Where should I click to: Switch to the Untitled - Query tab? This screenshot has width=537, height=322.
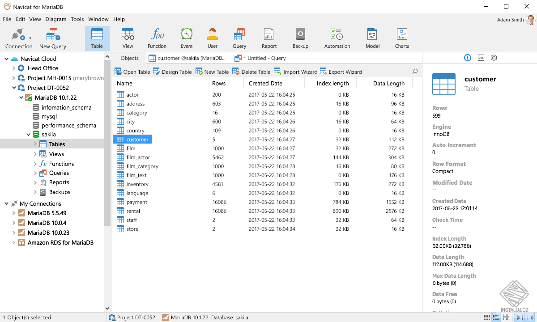click(x=275, y=58)
